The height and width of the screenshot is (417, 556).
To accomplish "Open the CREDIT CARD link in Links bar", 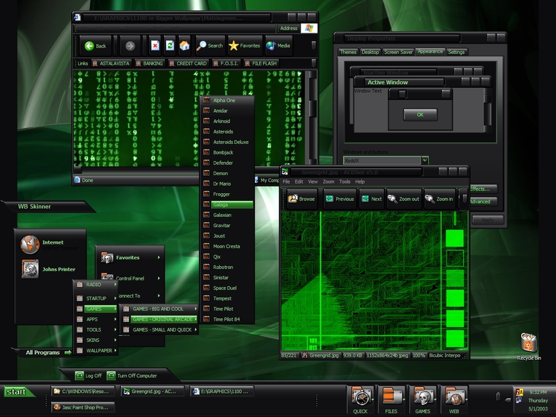I will click(x=188, y=63).
